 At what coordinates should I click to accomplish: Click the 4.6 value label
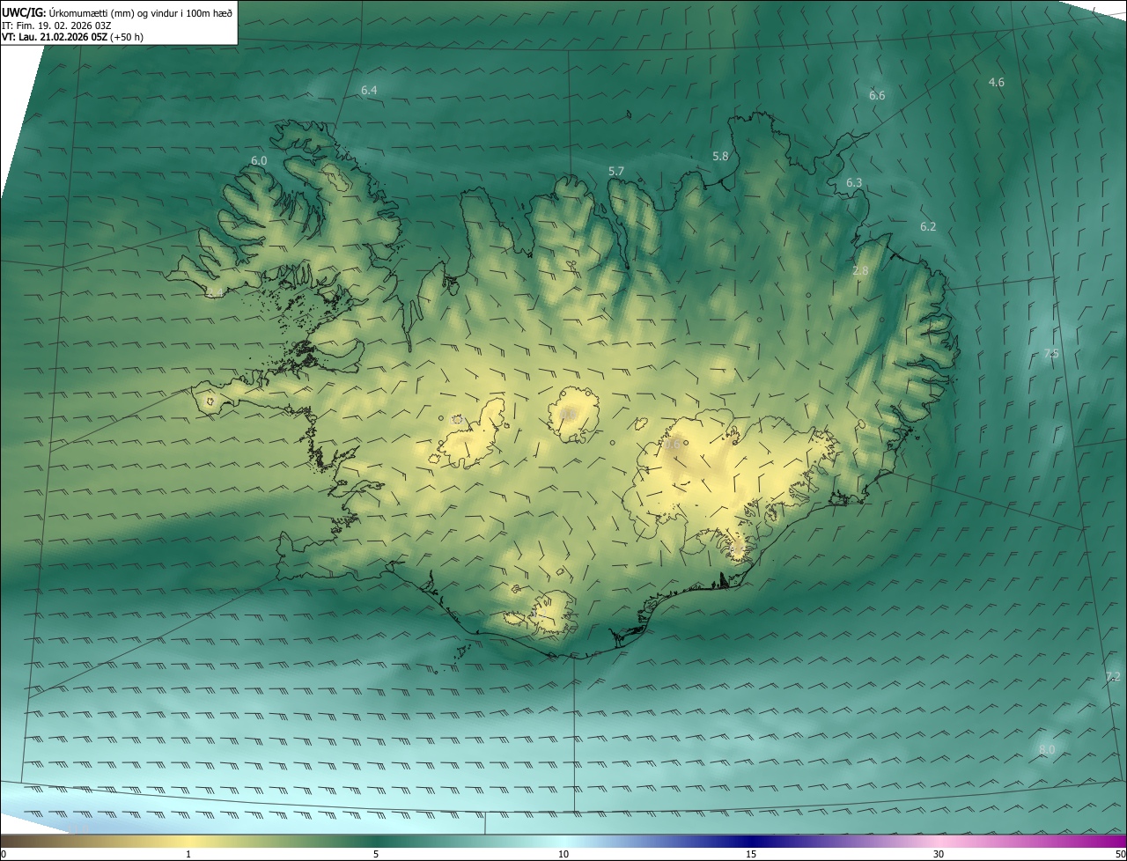[x=996, y=82]
